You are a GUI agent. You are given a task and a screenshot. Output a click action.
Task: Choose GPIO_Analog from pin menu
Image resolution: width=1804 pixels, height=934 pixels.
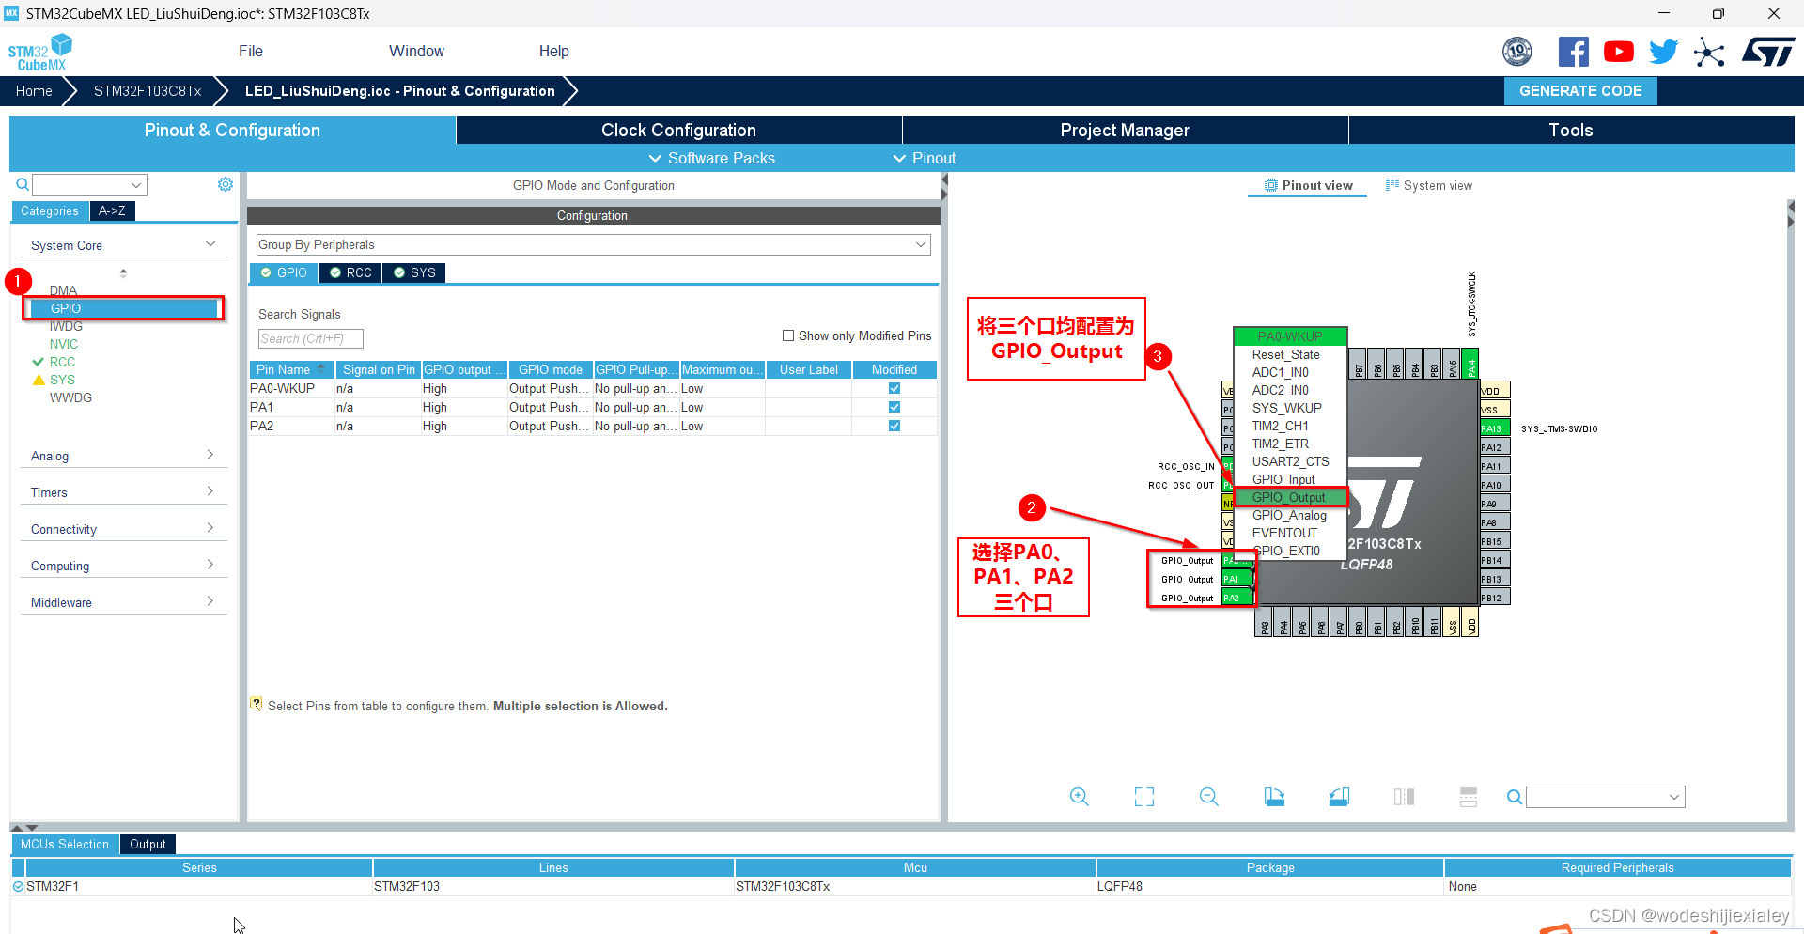pyautogui.click(x=1290, y=515)
